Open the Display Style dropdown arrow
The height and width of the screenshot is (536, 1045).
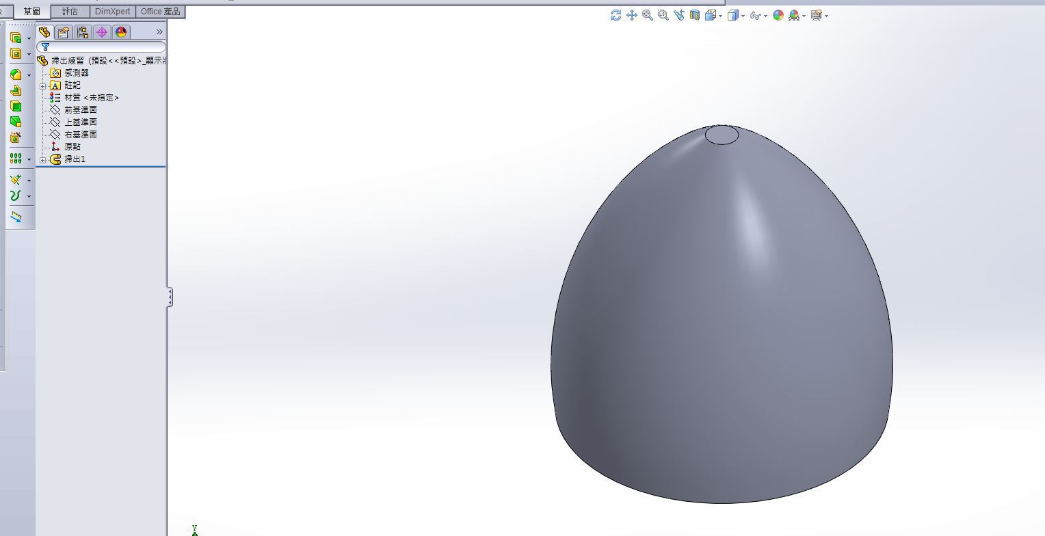click(743, 16)
